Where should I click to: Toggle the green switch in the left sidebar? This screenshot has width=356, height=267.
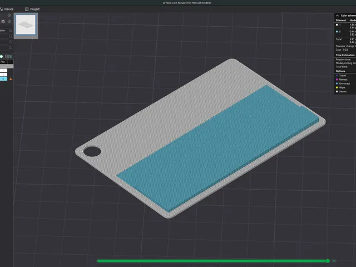pyautogui.click(x=1, y=56)
